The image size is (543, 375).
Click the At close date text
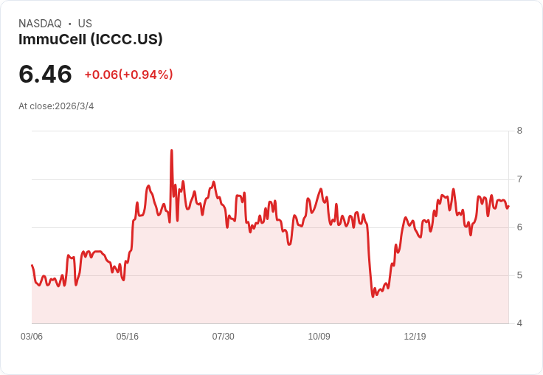click(x=56, y=106)
